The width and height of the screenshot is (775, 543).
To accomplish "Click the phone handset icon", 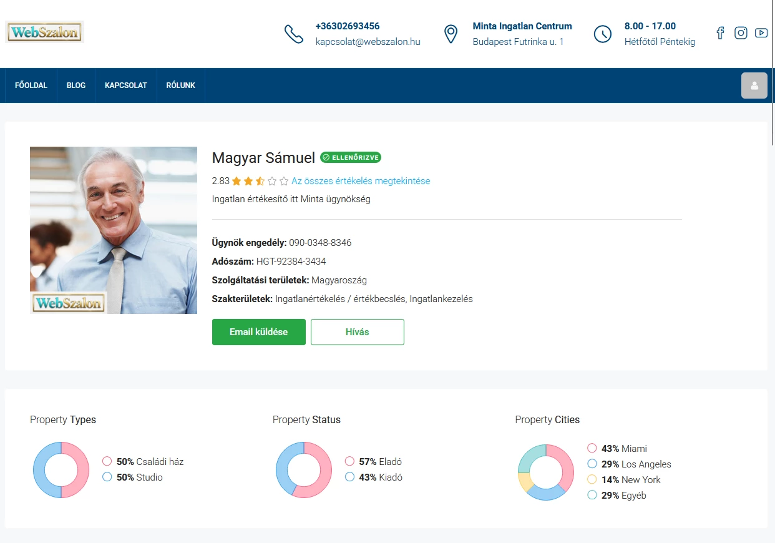I will tap(293, 34).
